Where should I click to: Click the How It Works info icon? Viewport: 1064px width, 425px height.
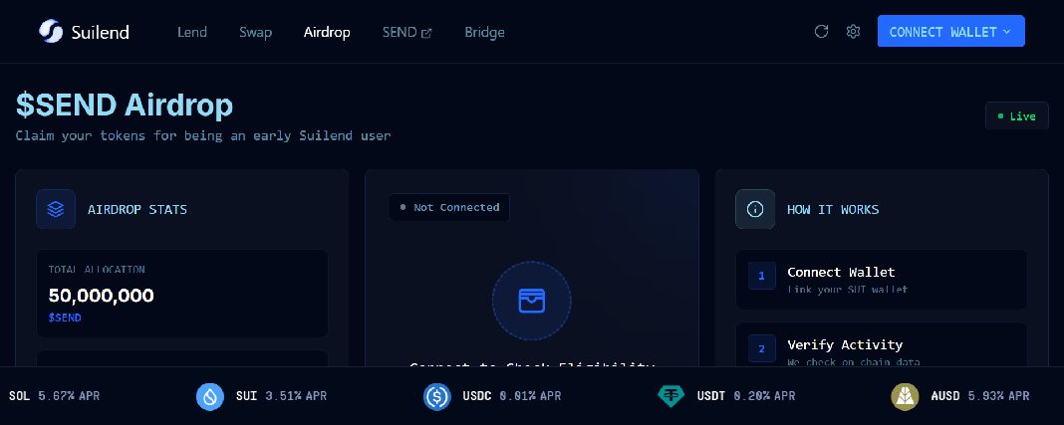coord(755,209)
